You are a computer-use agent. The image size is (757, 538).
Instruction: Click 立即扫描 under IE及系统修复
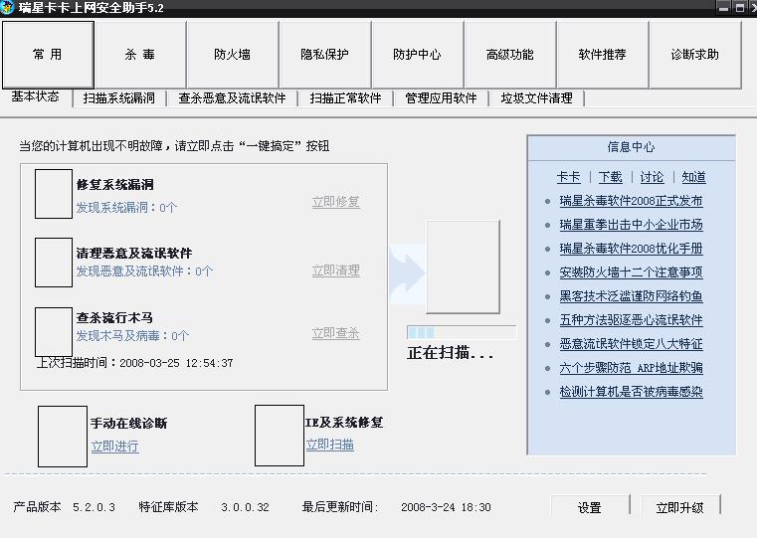329,445
